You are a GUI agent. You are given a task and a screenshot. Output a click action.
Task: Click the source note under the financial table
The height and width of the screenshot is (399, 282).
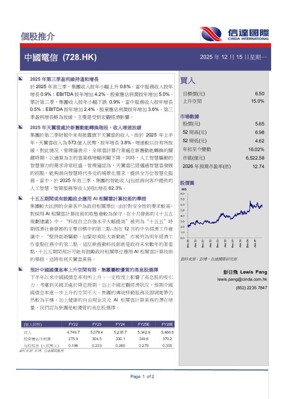point(42,351)
